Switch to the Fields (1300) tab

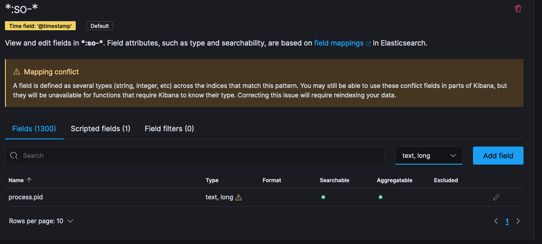point(34,129)
